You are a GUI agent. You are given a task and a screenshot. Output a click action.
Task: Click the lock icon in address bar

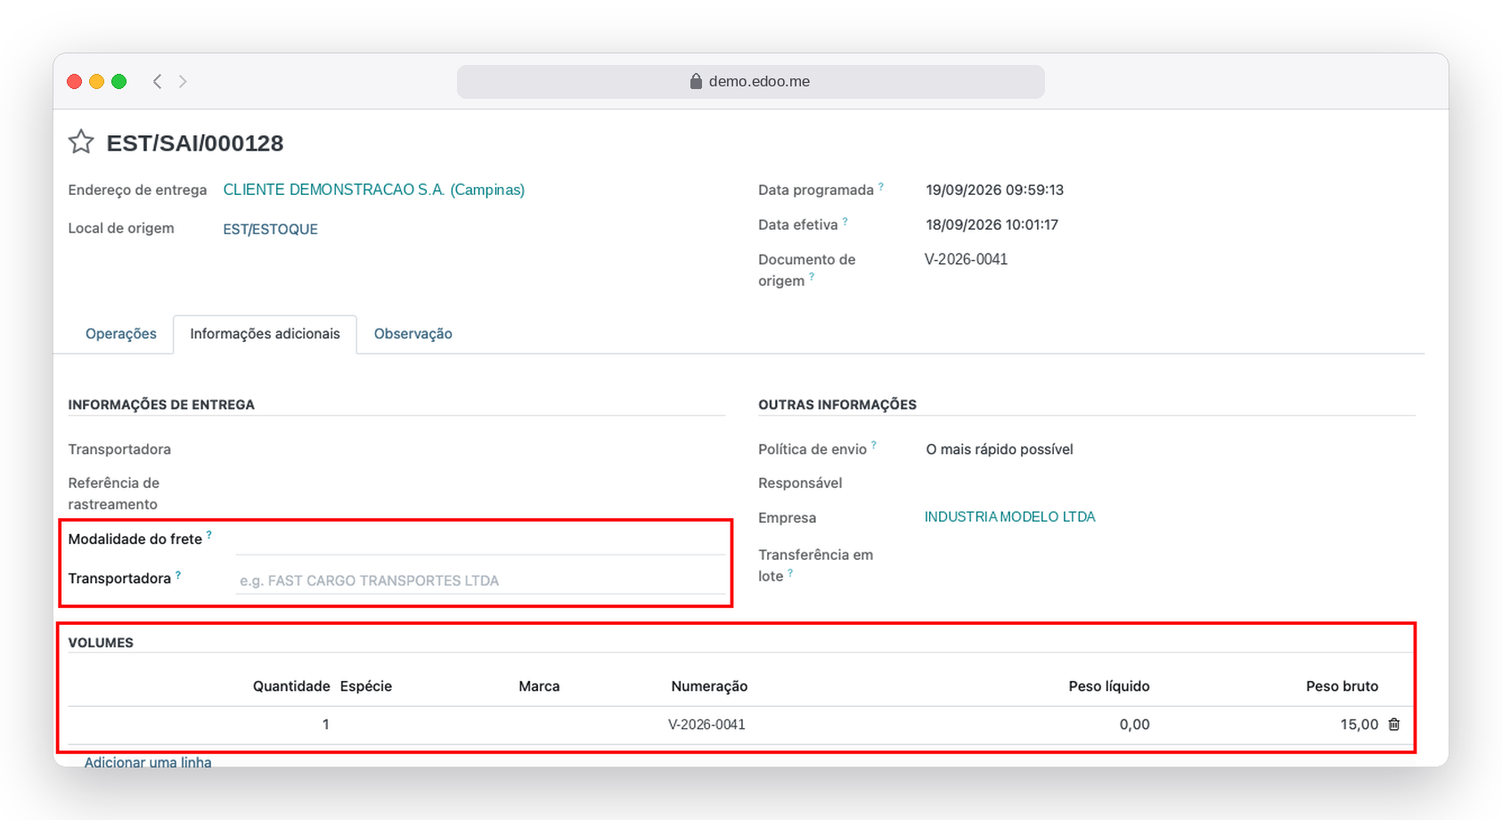pyautogui.click(x=696, y=81)
